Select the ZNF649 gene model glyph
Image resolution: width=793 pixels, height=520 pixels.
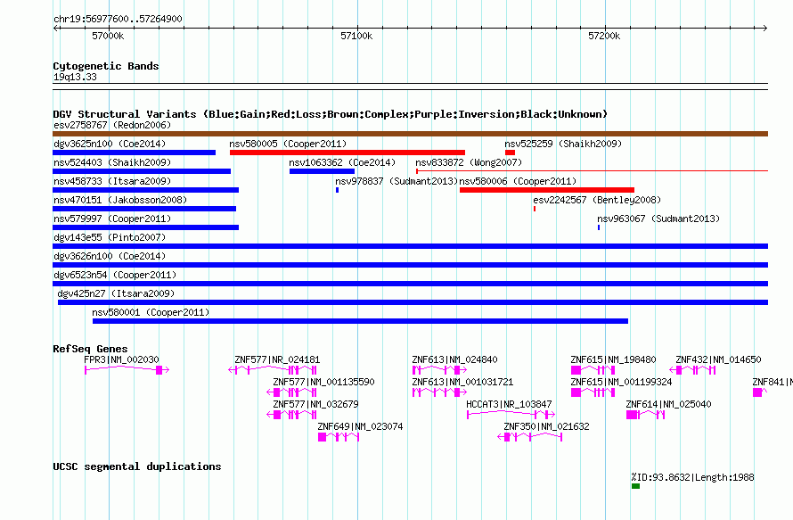pyautogui.click(x=339, y=437)
